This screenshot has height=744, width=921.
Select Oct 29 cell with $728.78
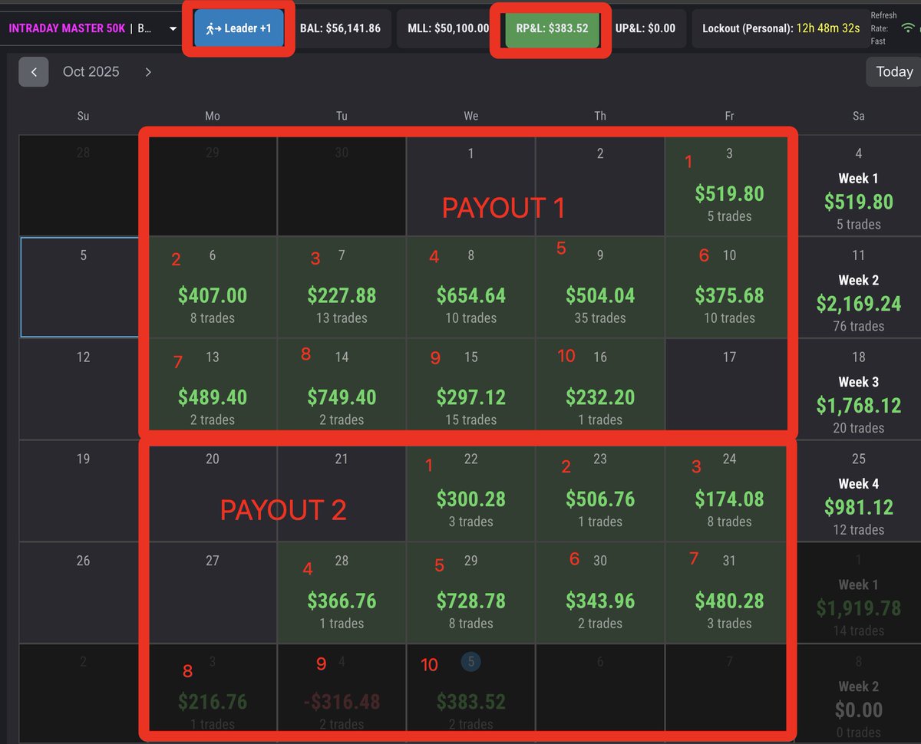point(471,592)
